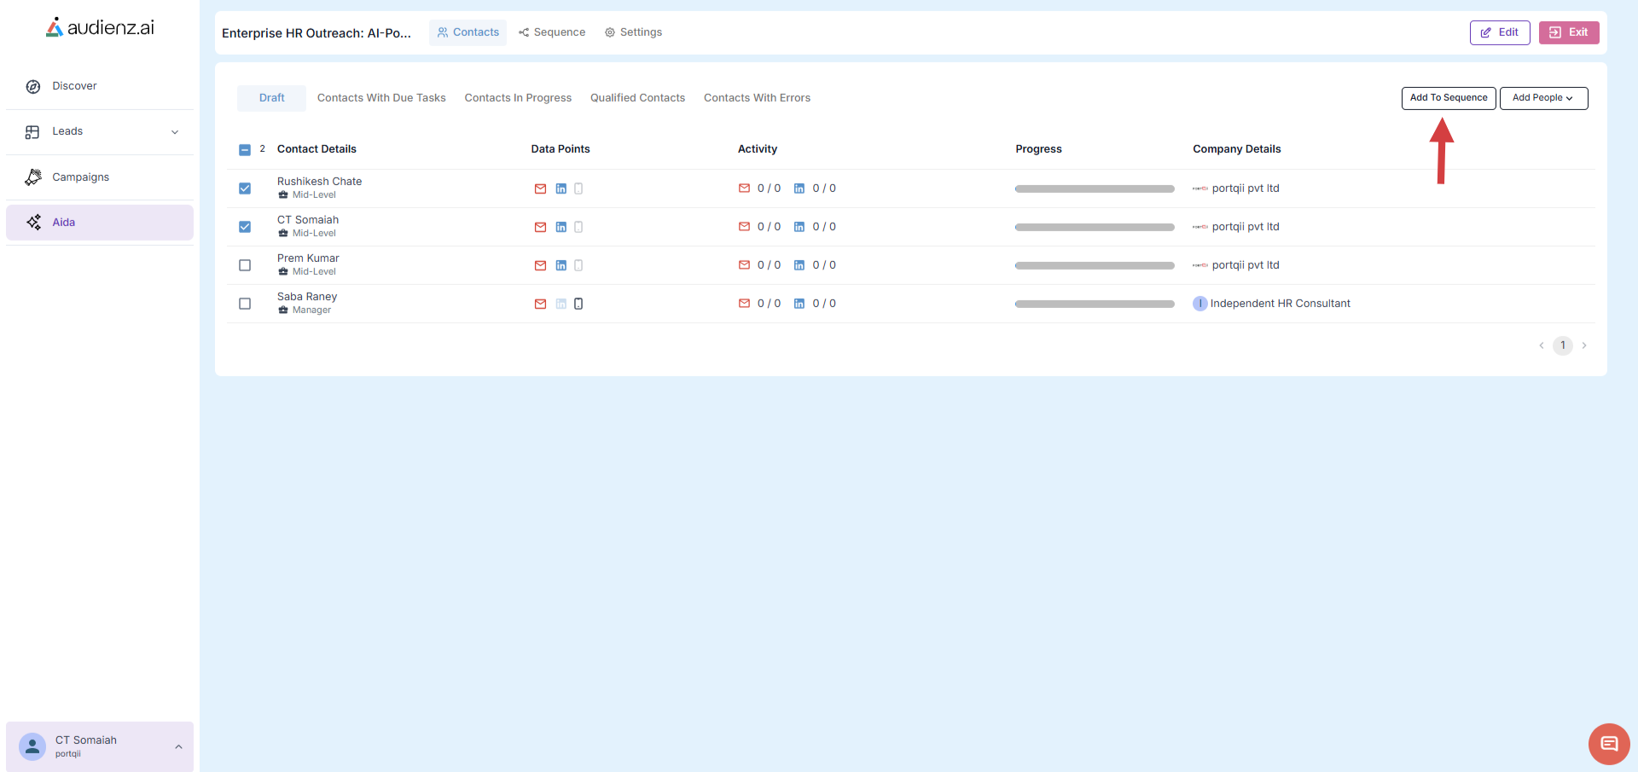This screenshot has height=772, width=1638.
Task: Click Add To Sequence button
Action: click(x=1449, y=98)
